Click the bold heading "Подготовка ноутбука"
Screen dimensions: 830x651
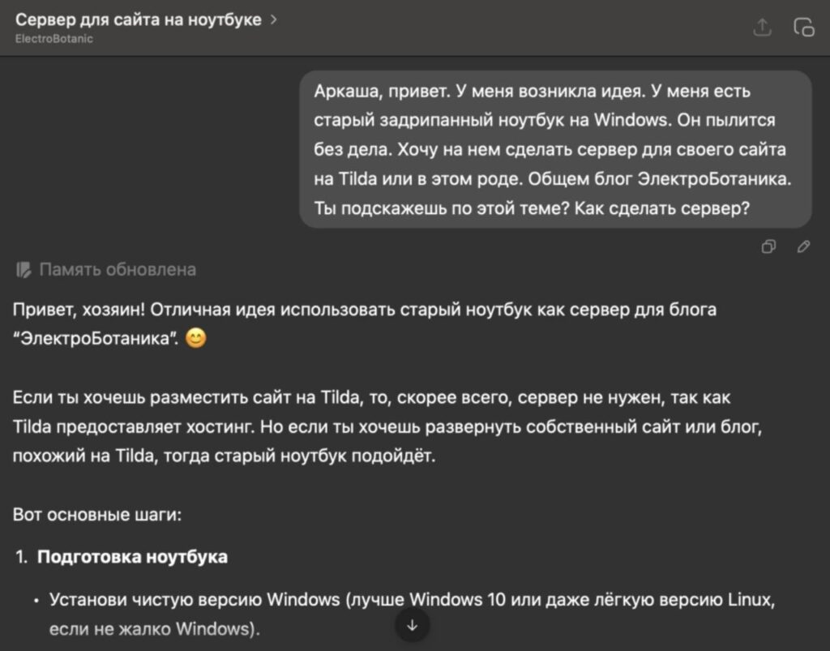132,557
